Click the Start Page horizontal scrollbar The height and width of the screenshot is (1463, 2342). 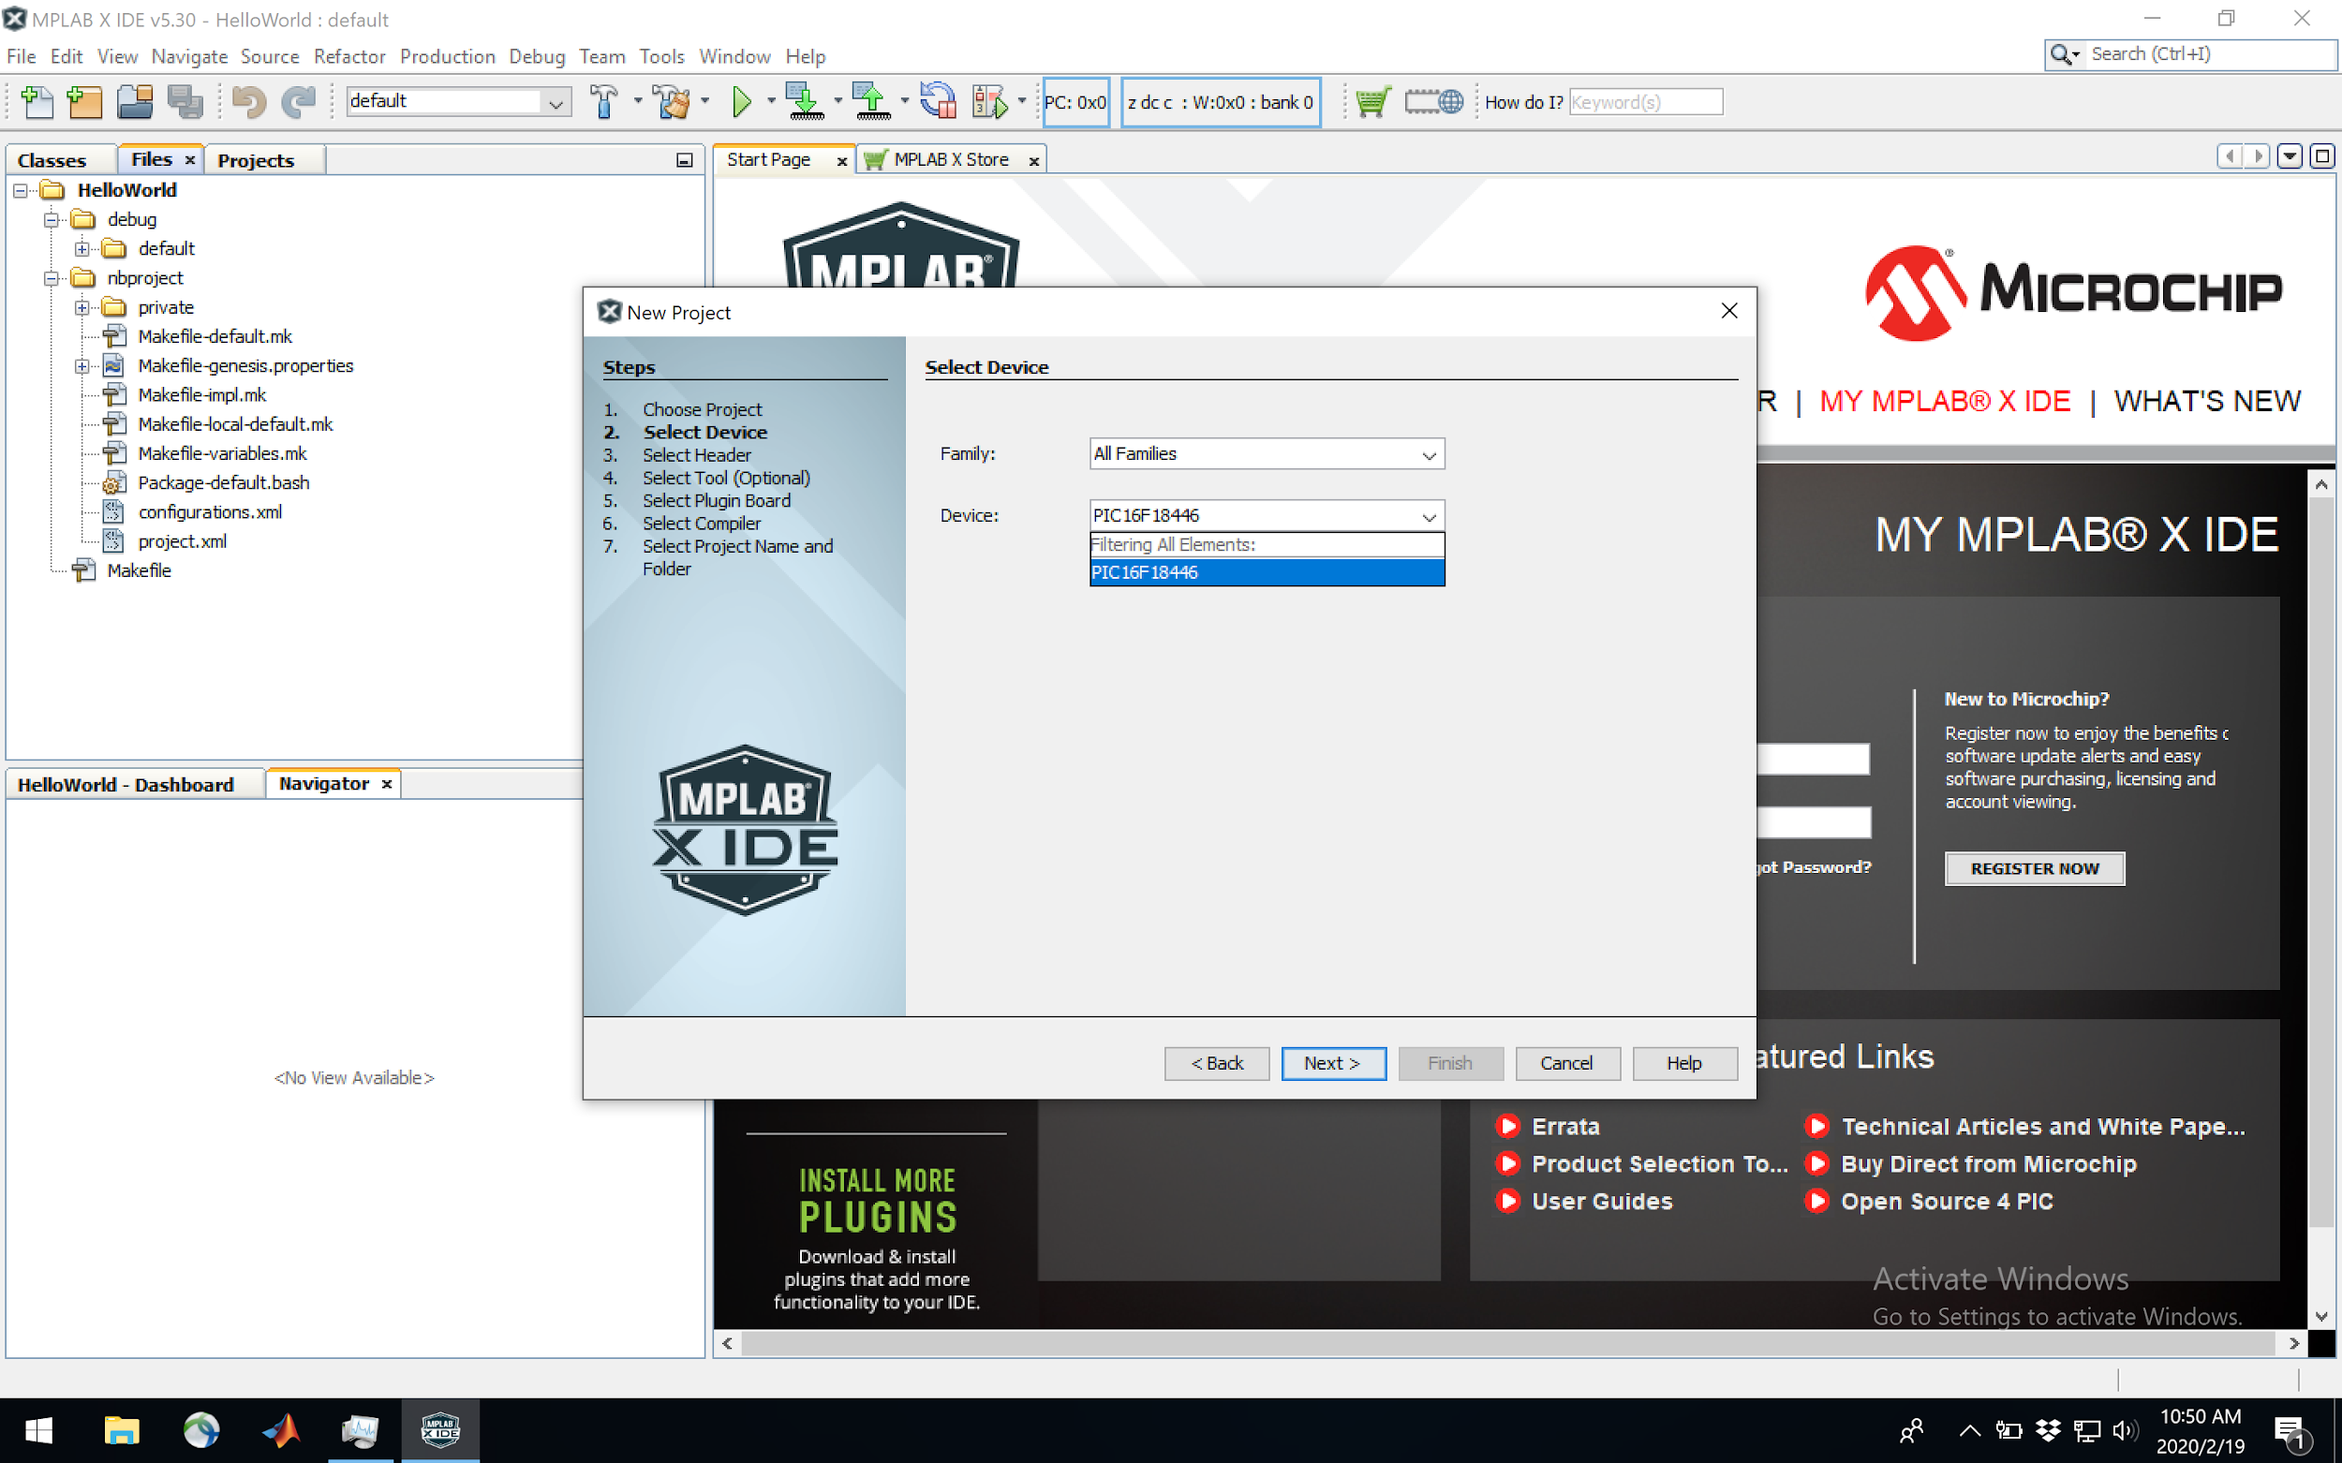(x=1509, y=1343)
